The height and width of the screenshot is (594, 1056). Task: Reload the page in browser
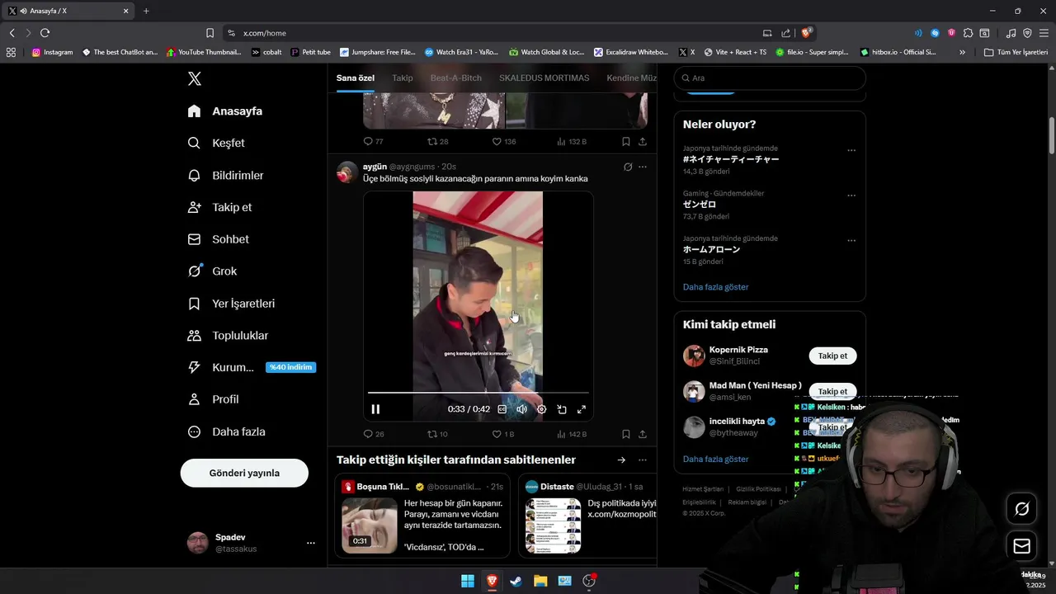(45, 33)
